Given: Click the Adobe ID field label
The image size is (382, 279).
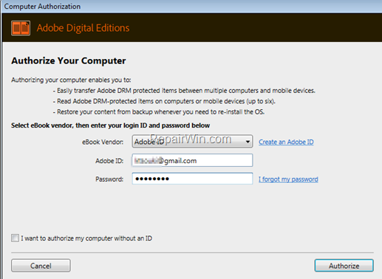Looking at the screenshot, I should (109, 161).
